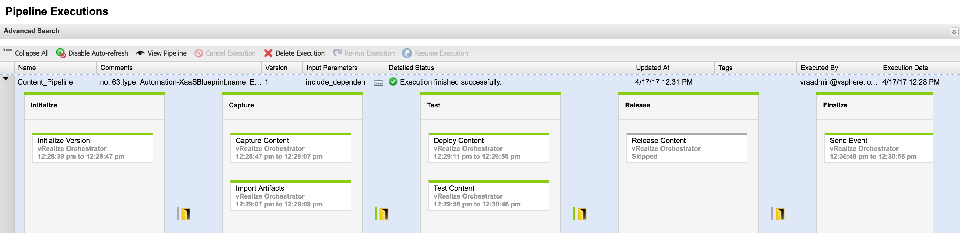Click the Resume Execution icon
960x233 pixels.
coord(407,53)
